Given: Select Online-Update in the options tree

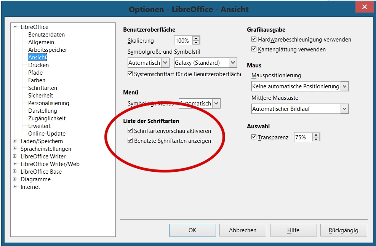Looking at the screenshot, I should pyautogui.click(x=47, y=134).
